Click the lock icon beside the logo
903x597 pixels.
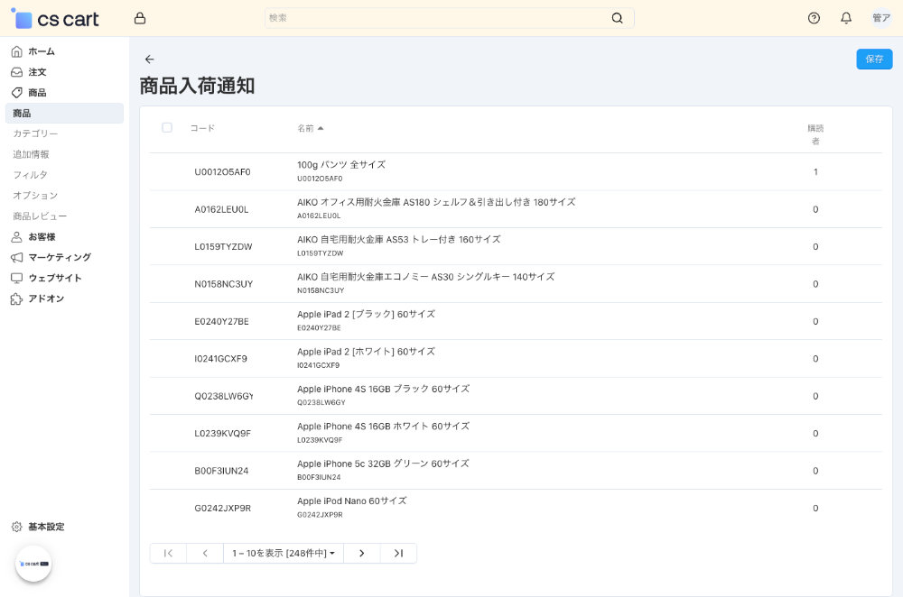tap(139, 18)
